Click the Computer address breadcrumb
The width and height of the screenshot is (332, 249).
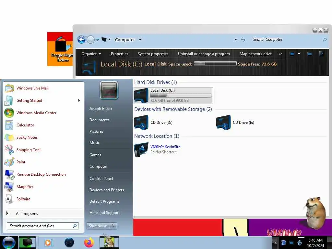tap(125, 40)
